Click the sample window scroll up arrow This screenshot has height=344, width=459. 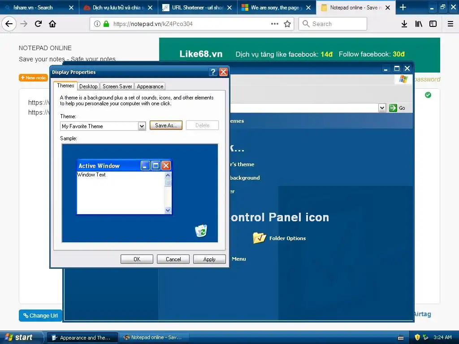tap(168, 175)
